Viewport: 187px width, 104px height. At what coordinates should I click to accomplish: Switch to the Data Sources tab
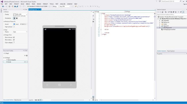[18, 100]
